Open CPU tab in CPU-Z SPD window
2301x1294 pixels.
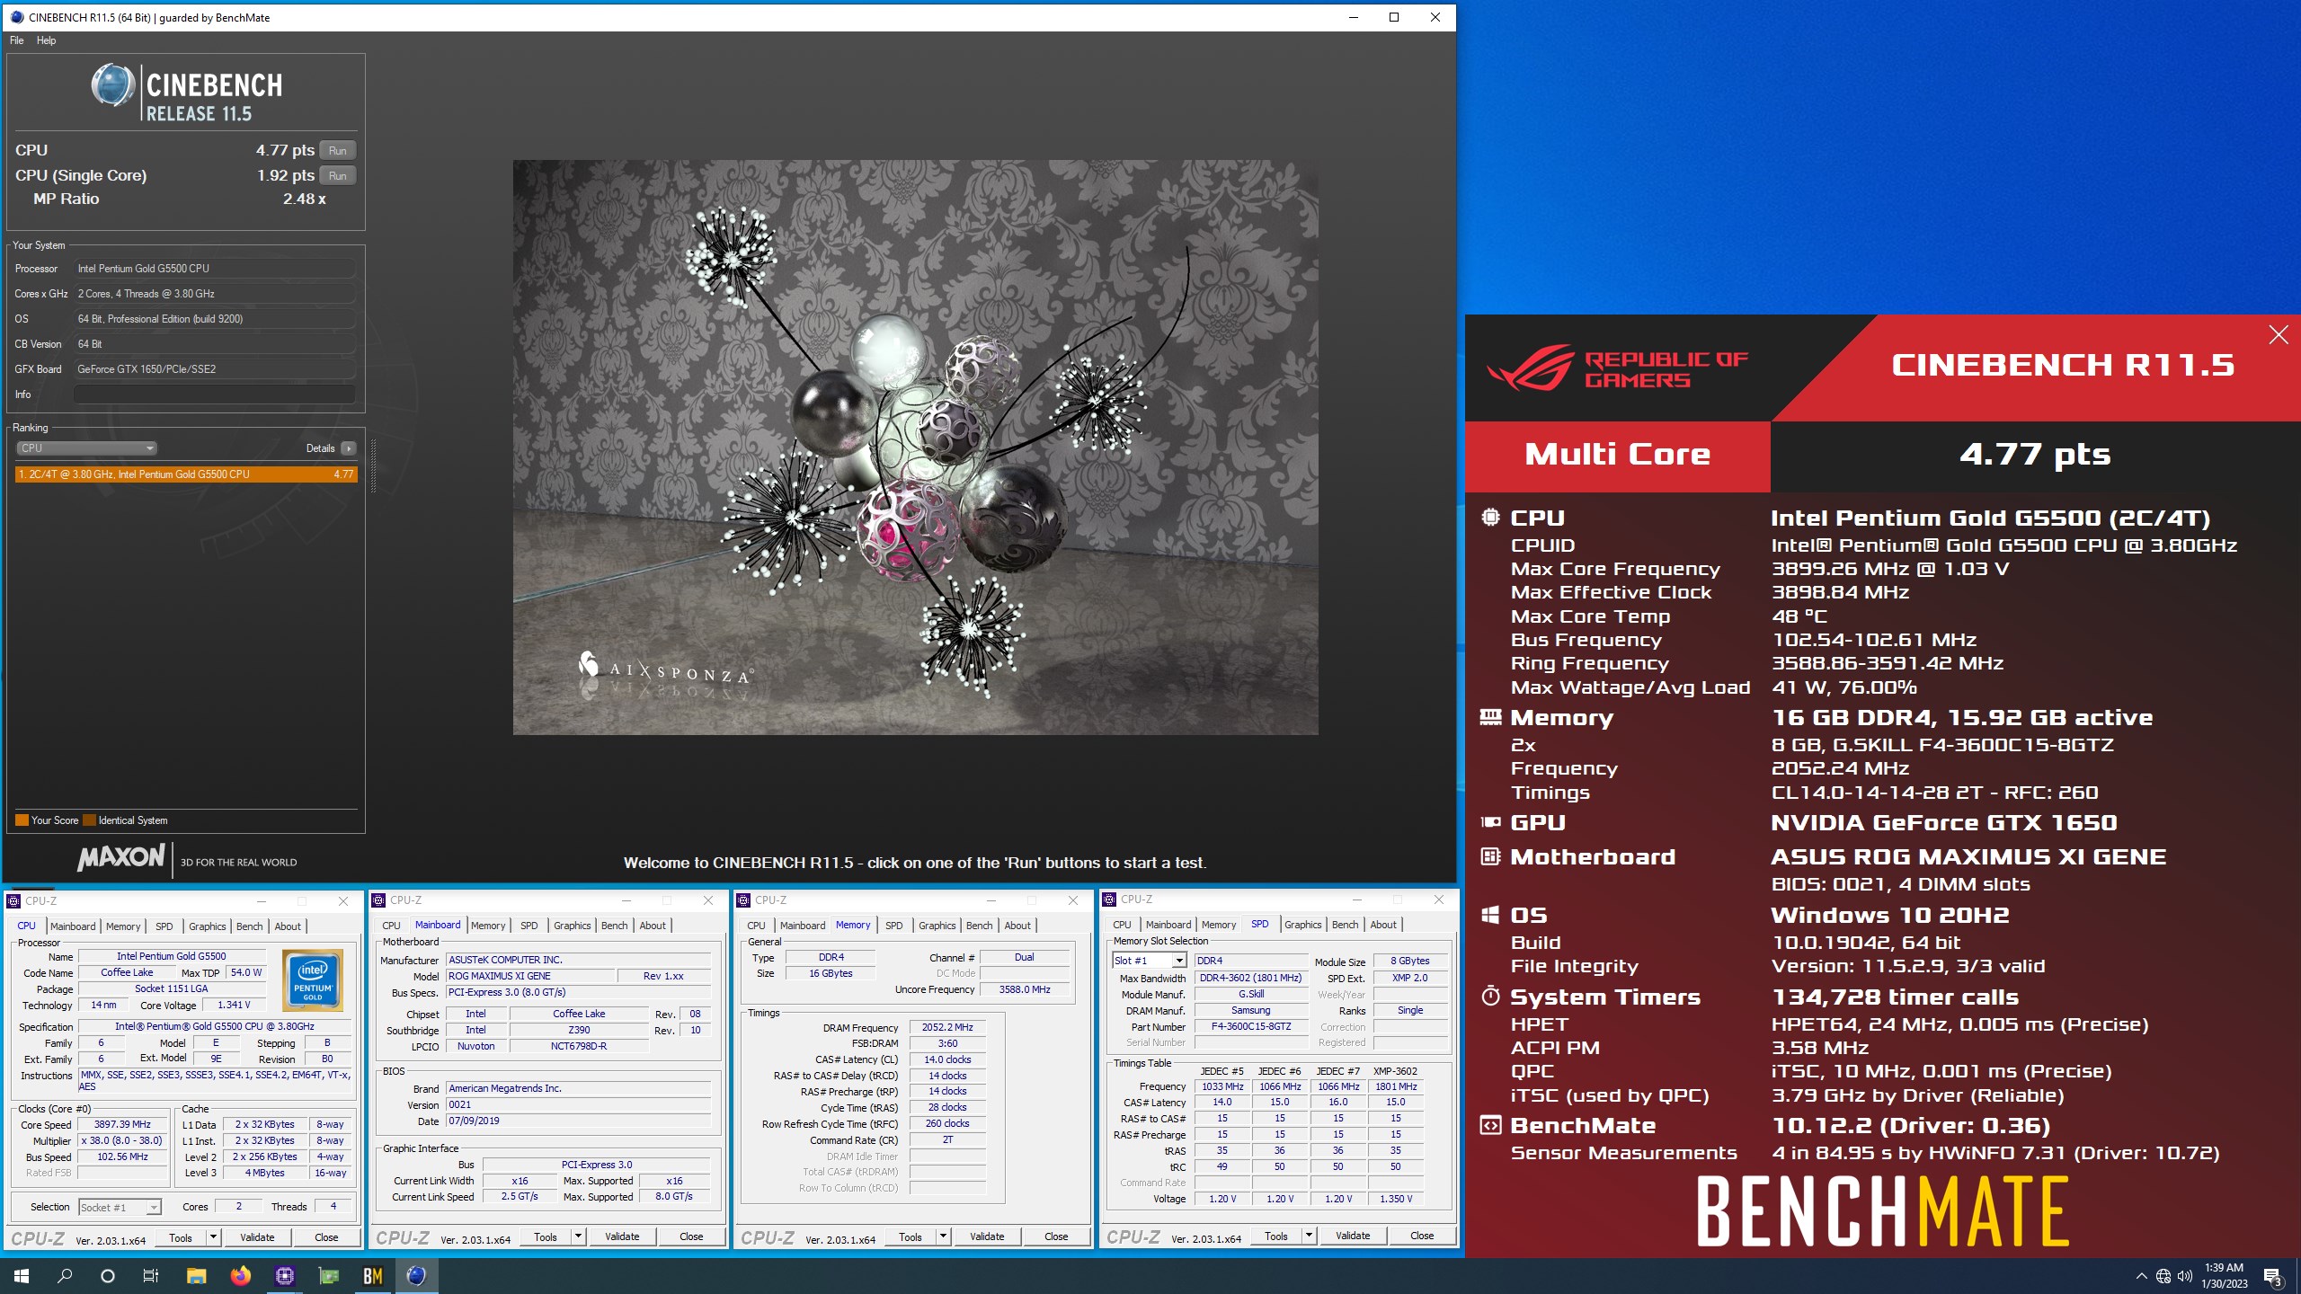(1122, 925)
